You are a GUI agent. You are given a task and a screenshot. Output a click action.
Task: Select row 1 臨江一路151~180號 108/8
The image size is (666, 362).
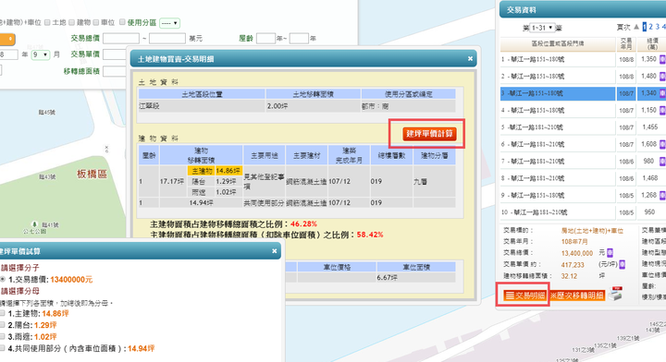point(583,59)
